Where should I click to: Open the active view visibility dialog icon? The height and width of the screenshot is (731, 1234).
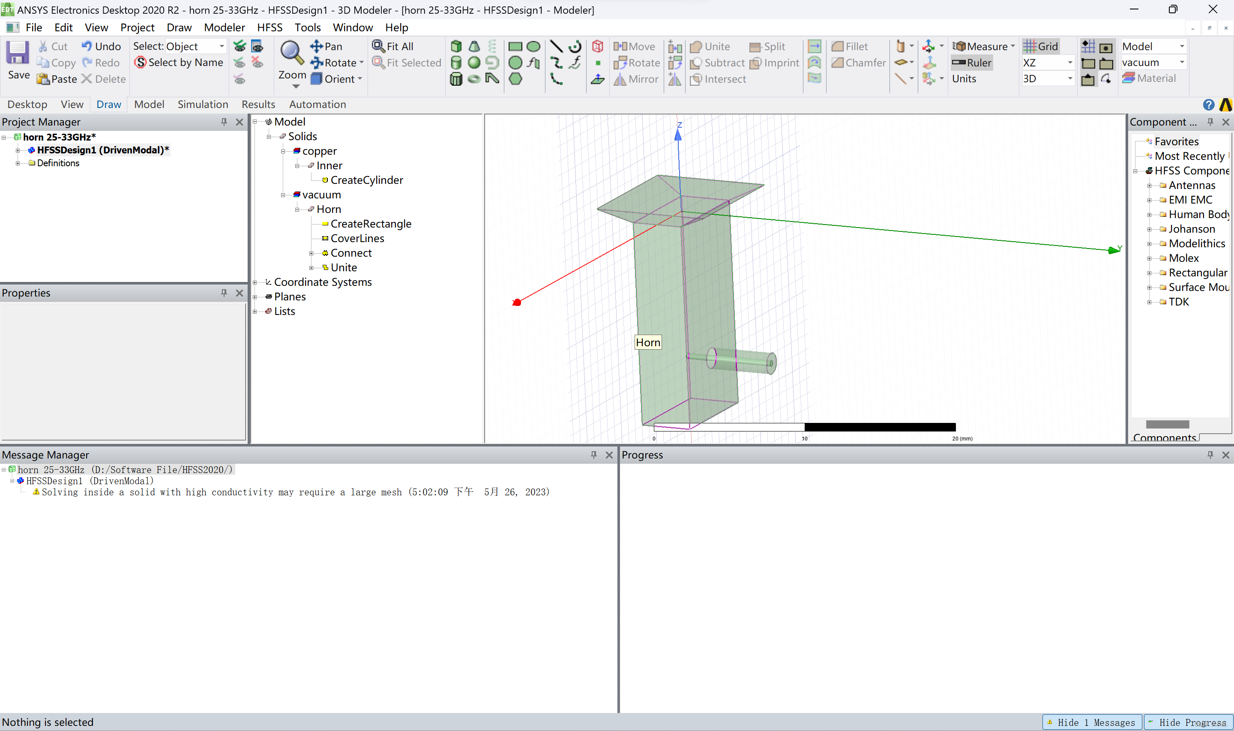(257, 46)
